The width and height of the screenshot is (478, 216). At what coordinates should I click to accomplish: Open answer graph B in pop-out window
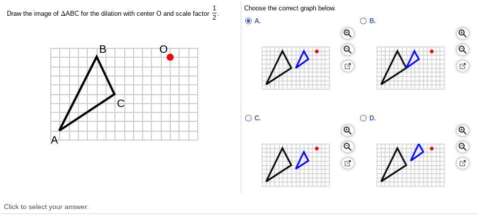coord(462,66)
